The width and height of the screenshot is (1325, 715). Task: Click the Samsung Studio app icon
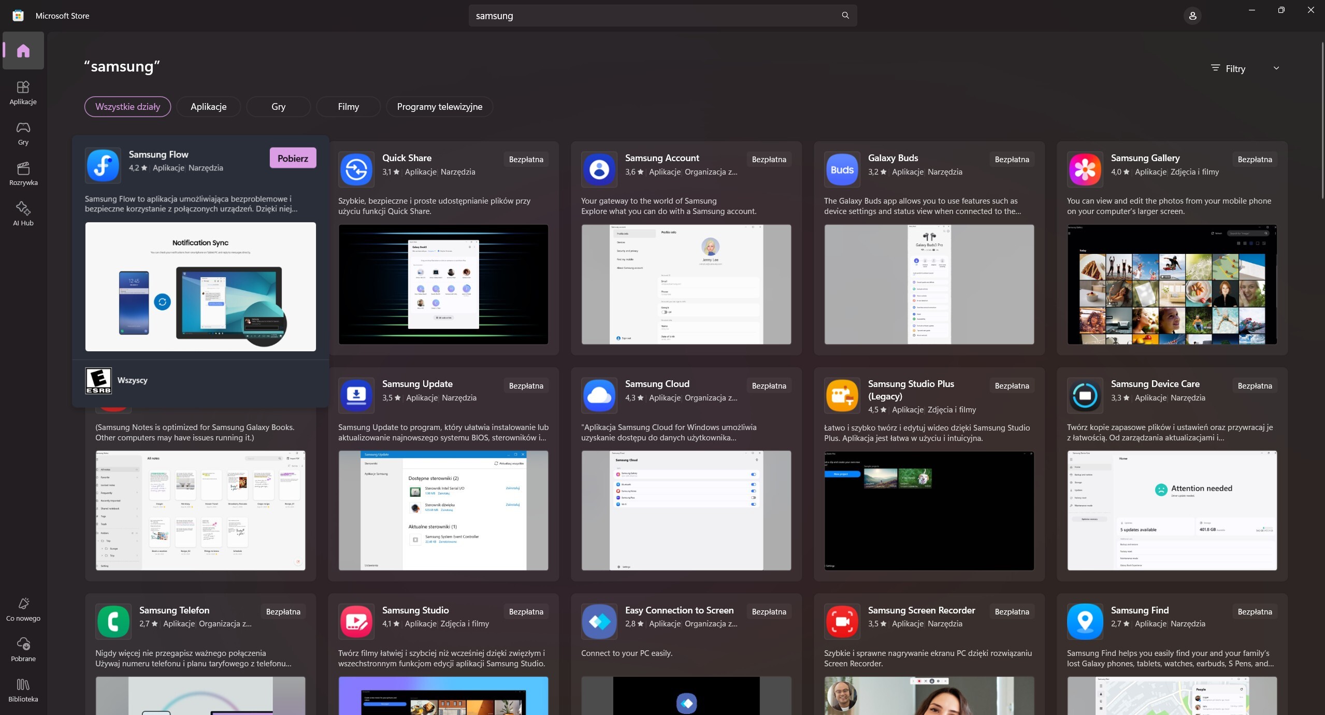coord(356,621)
